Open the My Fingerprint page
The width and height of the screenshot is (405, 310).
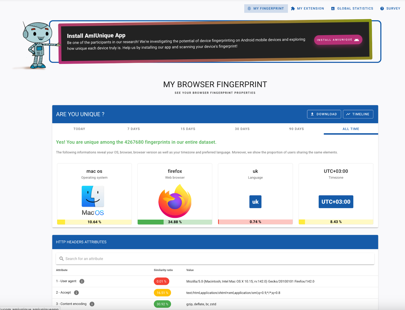[266, 8]
